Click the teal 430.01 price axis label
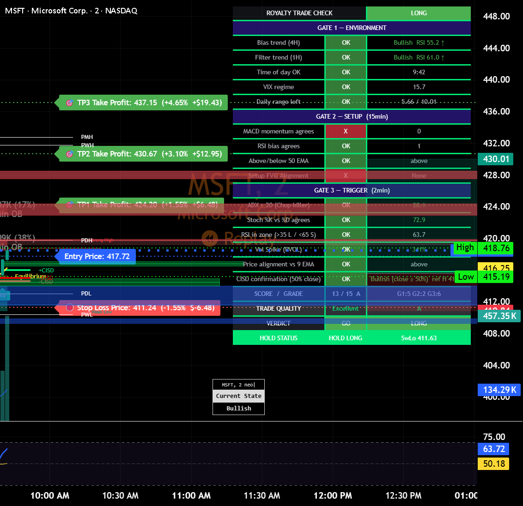This screenshot has height=506, width=523. coord(496,159)
